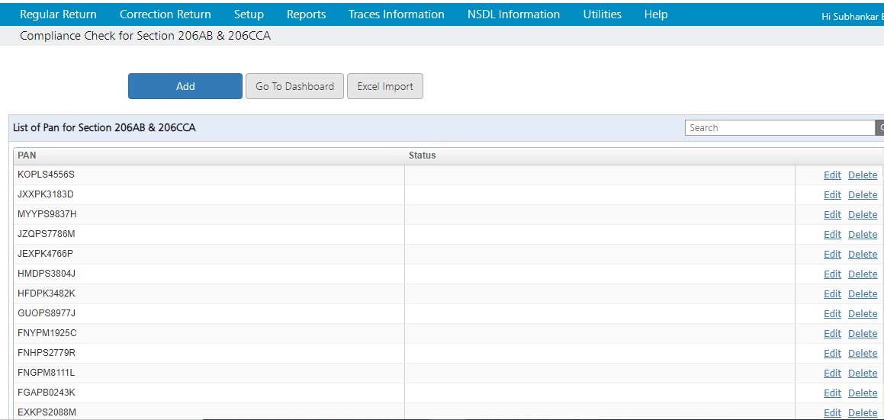Viewport: 884px width, 420px height.
Task: Edit the FNGPM8111L row
Action: click(x=832, y=374)
